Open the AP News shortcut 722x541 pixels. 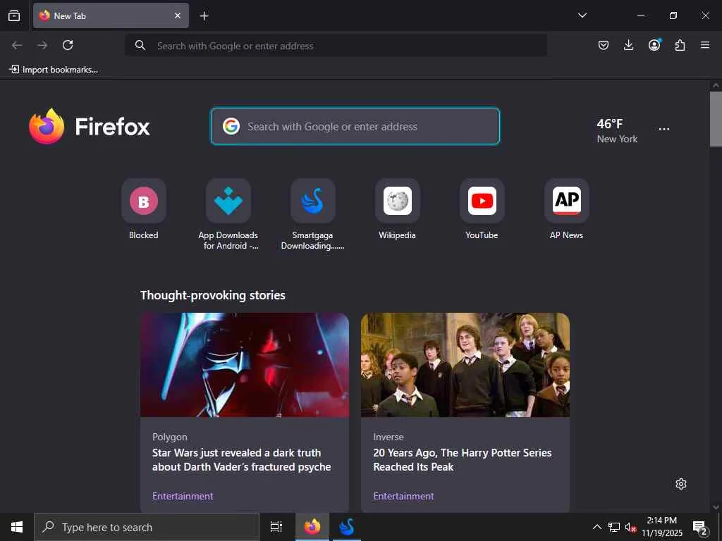click(566, 209)
